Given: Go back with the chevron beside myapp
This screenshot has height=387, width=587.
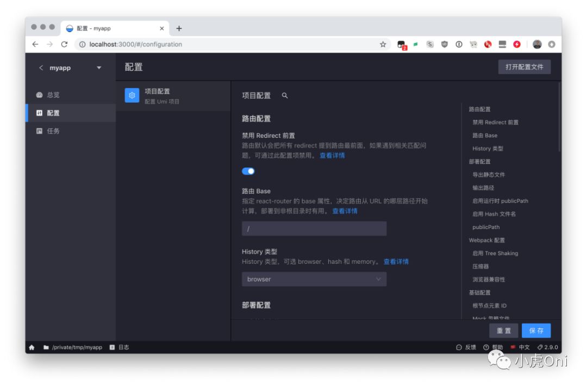Looking at the screenshot, I should tap(41, 68).
